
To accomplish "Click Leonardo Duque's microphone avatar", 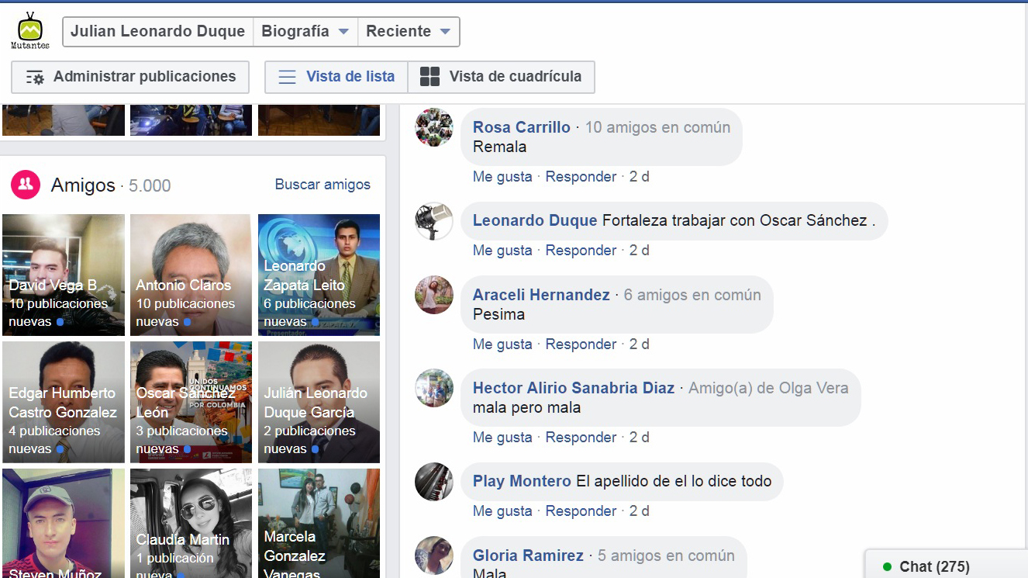I will click(x=434, y=221).
